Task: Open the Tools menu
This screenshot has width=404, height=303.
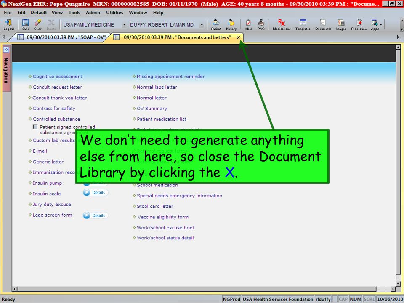Action: [74, 12]
